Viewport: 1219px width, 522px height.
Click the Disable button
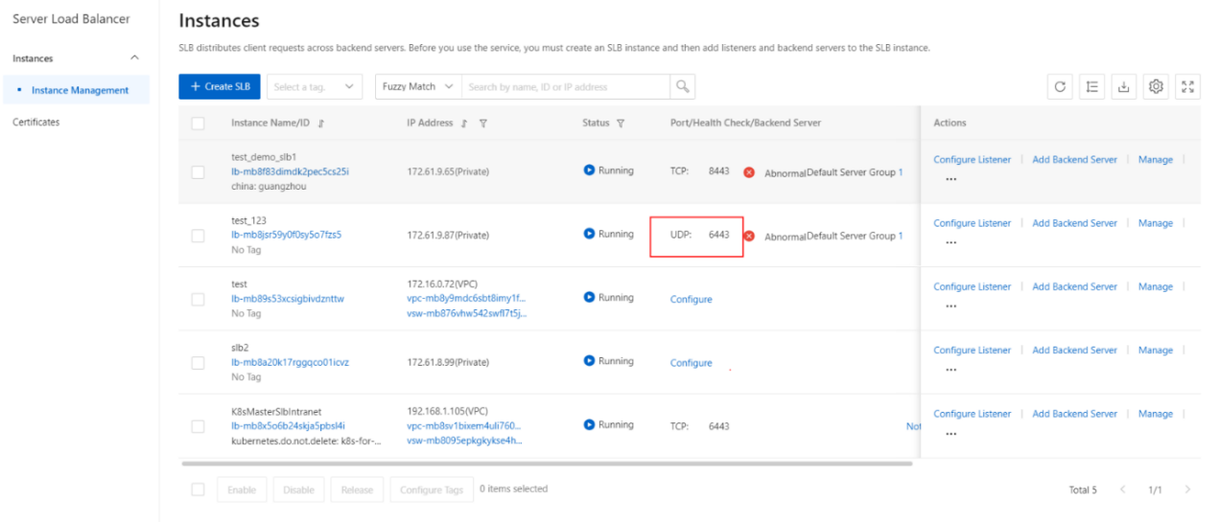click(298, 489)
